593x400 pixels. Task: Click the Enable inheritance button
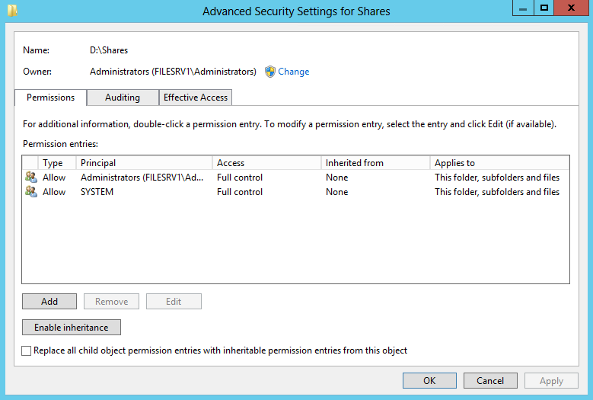[x=72, y=328]
